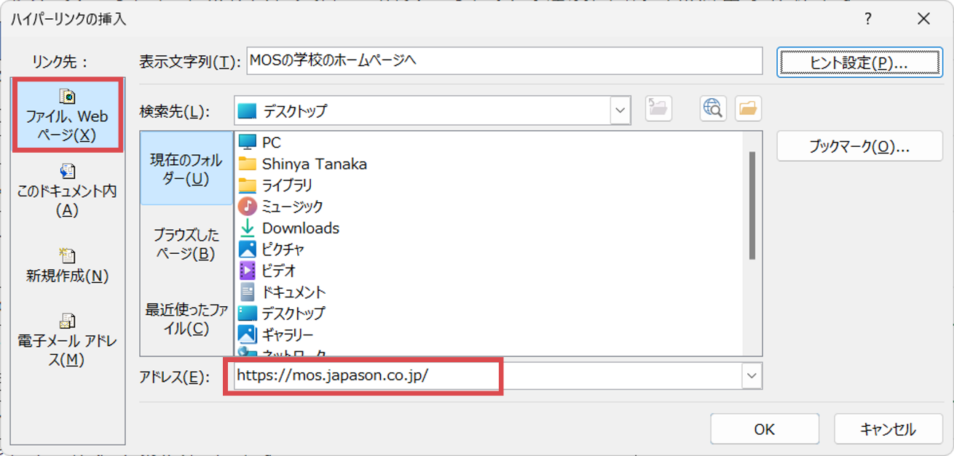
Task: Click the gallery icon beside ギャラリー
Action: [x=248, y=335]
